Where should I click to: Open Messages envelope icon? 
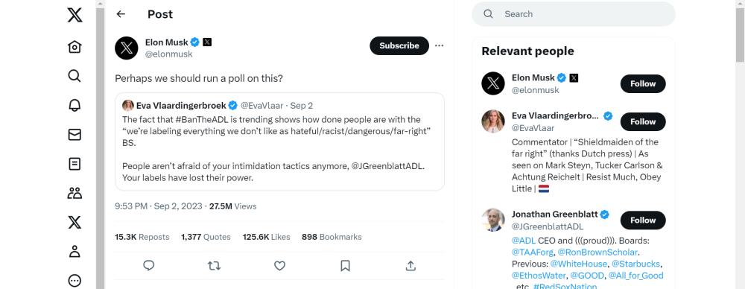[74, 135]
